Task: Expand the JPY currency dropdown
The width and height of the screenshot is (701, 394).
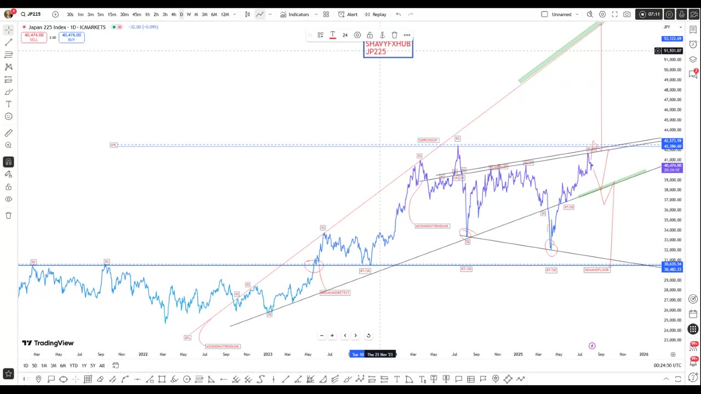Action: click(x=673, y=27)
